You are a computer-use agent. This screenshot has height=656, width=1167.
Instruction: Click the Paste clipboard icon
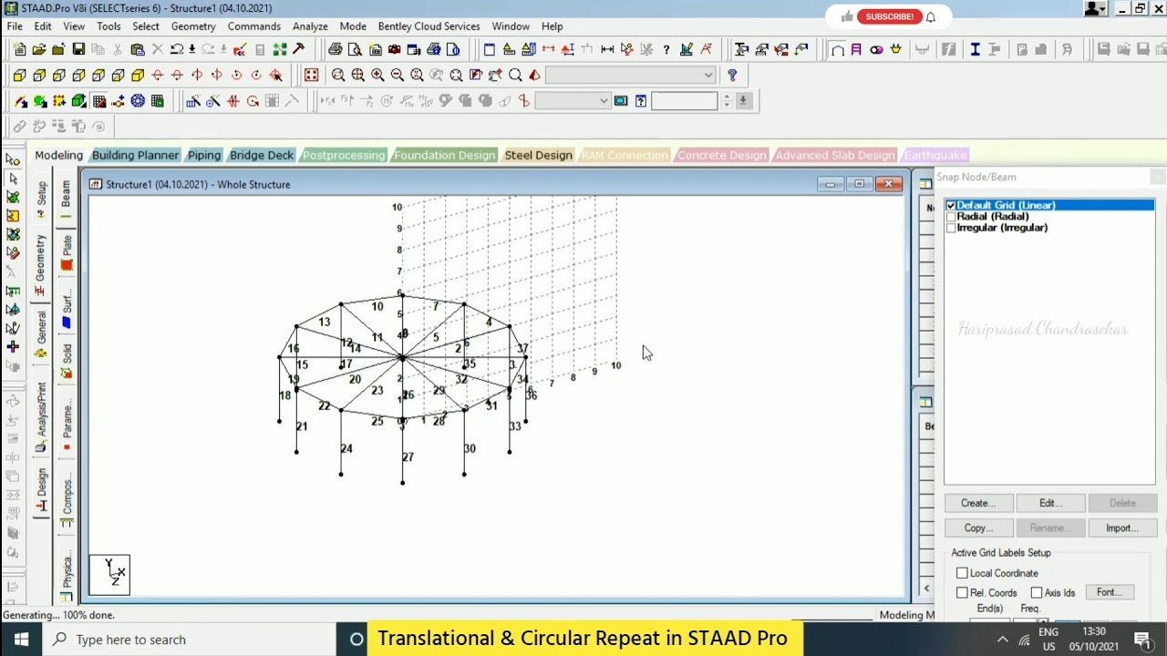click(x=138, y=49)
